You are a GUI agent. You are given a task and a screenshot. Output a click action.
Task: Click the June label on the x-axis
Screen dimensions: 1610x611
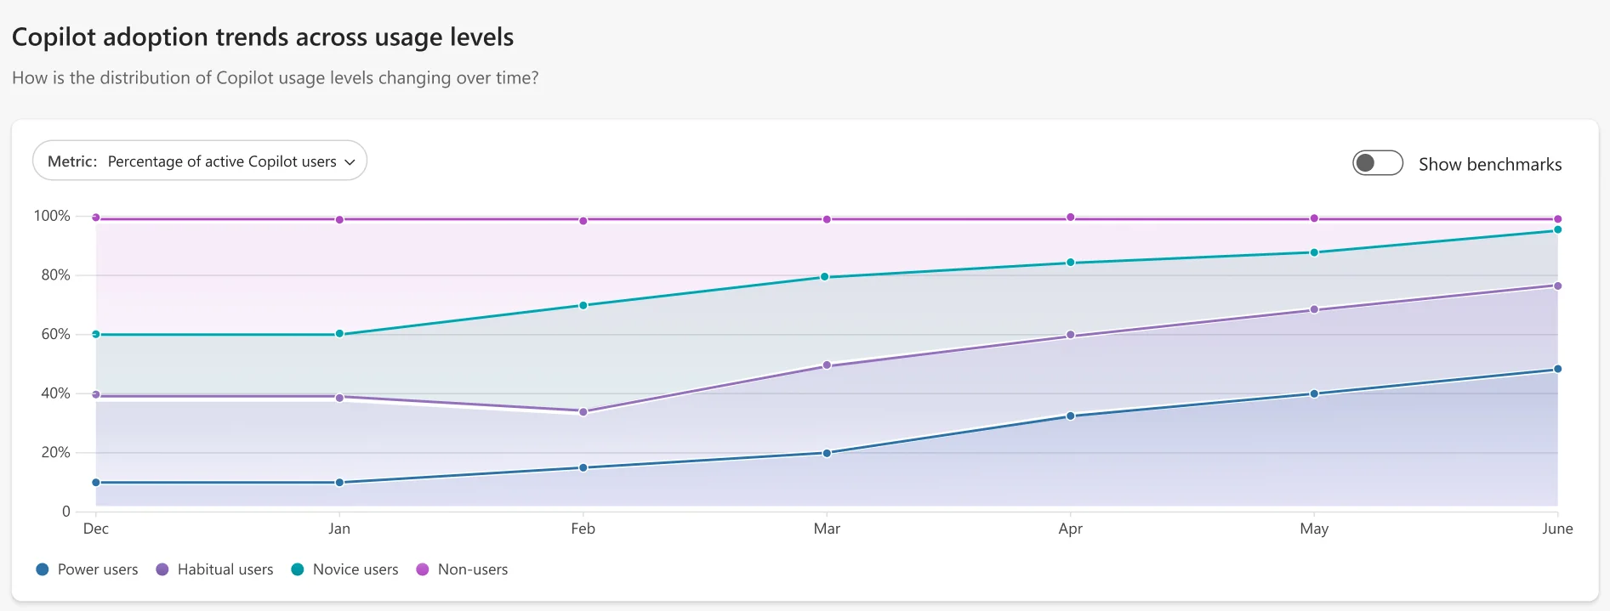coord(1558,529)
